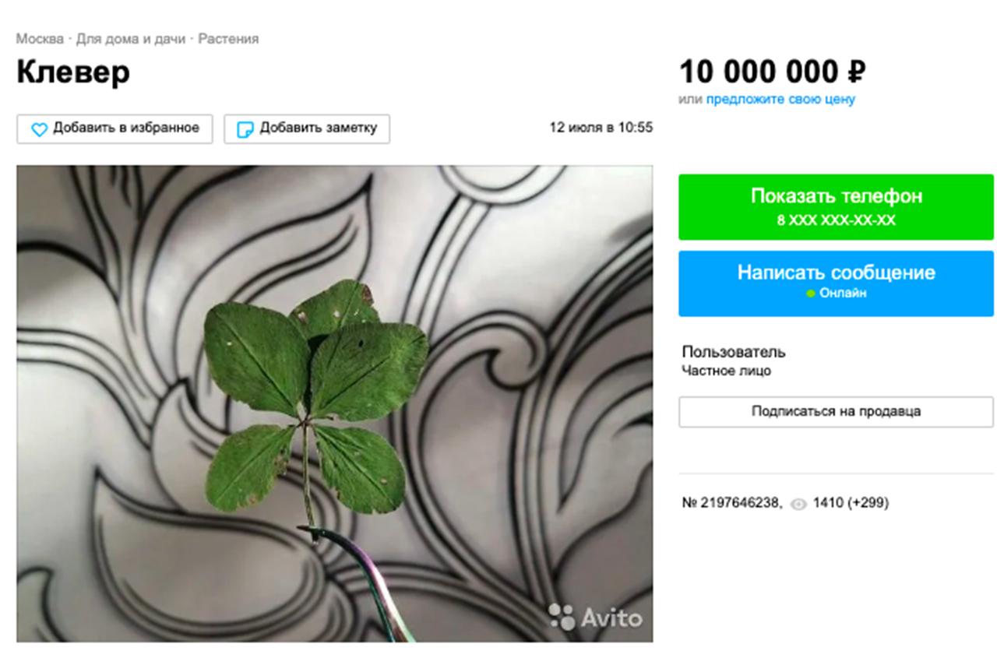Image resolution: width=997 pixels, height=665 pixels.
Task: Open the clover photo
Action: [x=335, y=403]
